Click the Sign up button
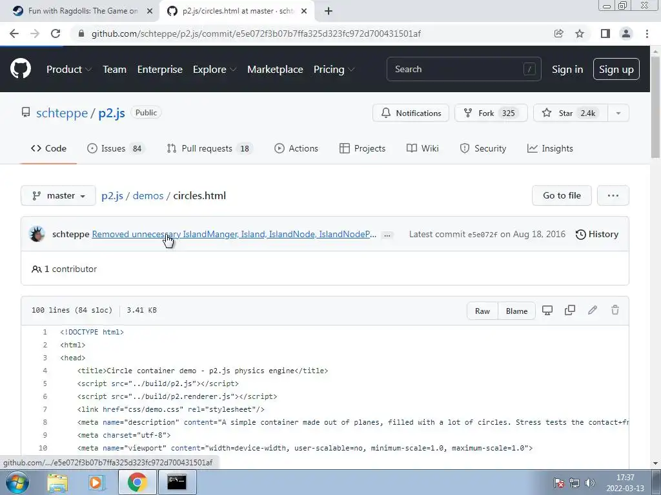 (x=616, y=70)
